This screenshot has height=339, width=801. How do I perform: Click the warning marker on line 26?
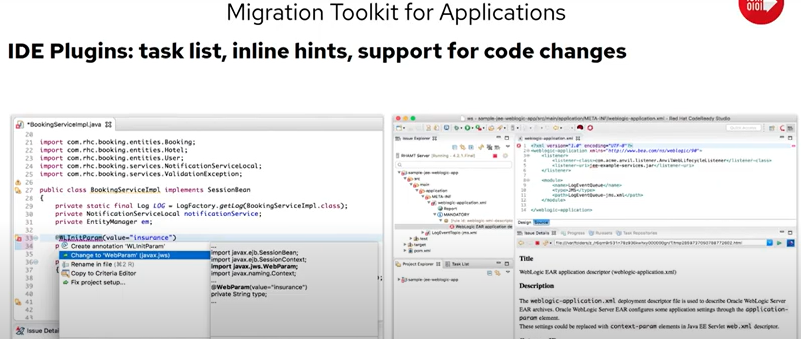[18, 182]
